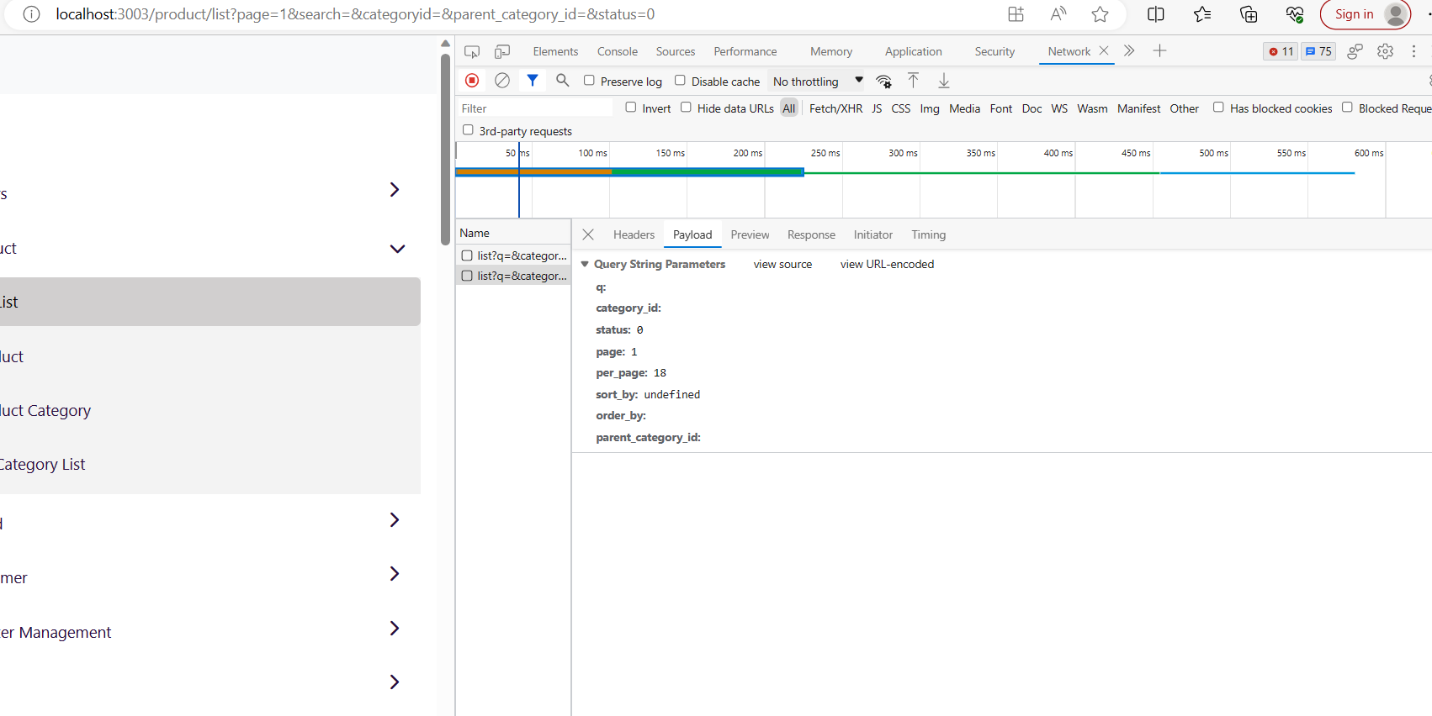The width and height of the screenshot is (1432, 716).
Task: Tick the checkbox of the second list?q= request
Action: point(467,276)
